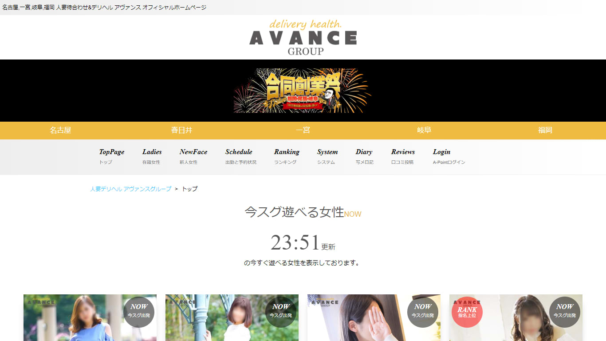Click the AVANCE GROUP logo
The width and height of the screenshot is (606, 341).
303,37
